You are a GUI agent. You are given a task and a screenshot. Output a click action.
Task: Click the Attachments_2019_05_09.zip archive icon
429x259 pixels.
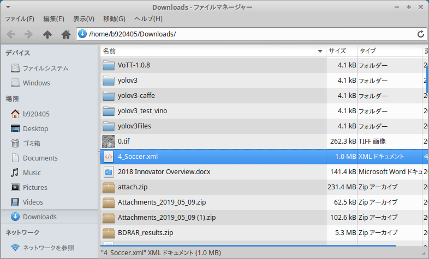coord(109,202)
